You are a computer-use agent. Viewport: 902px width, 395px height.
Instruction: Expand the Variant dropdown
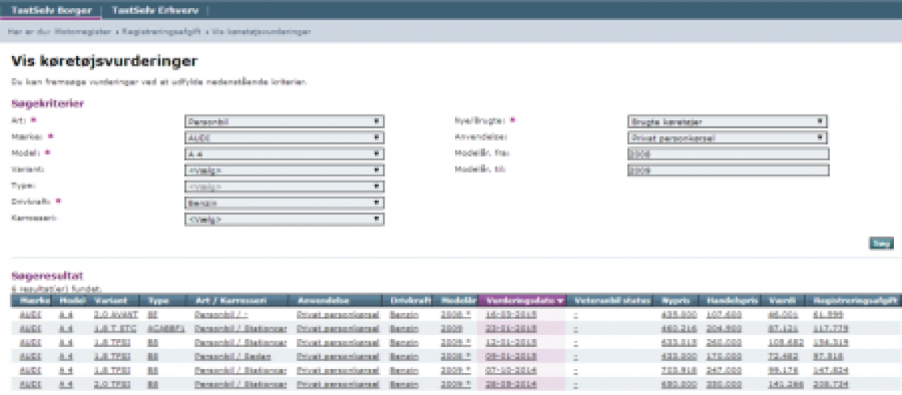click(x=284, y=170)
